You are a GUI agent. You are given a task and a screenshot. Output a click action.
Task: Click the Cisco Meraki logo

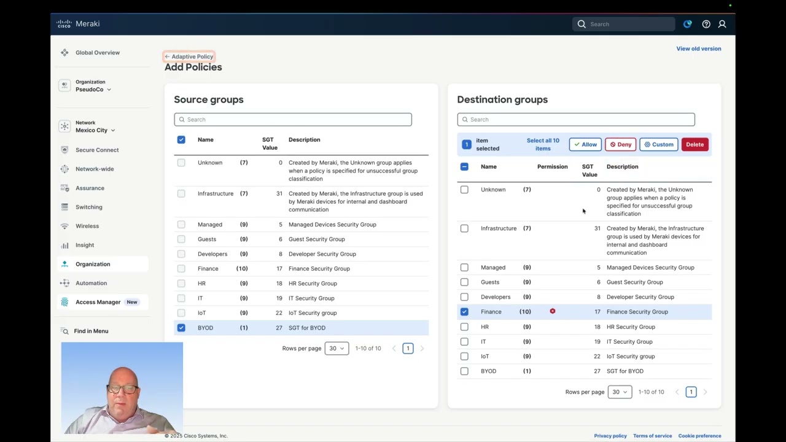click(78, 24)
